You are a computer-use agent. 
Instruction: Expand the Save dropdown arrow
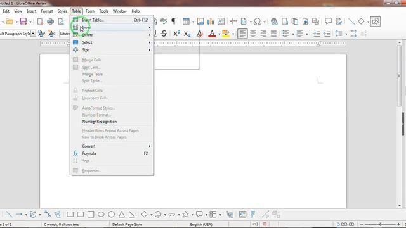point(30,22)
